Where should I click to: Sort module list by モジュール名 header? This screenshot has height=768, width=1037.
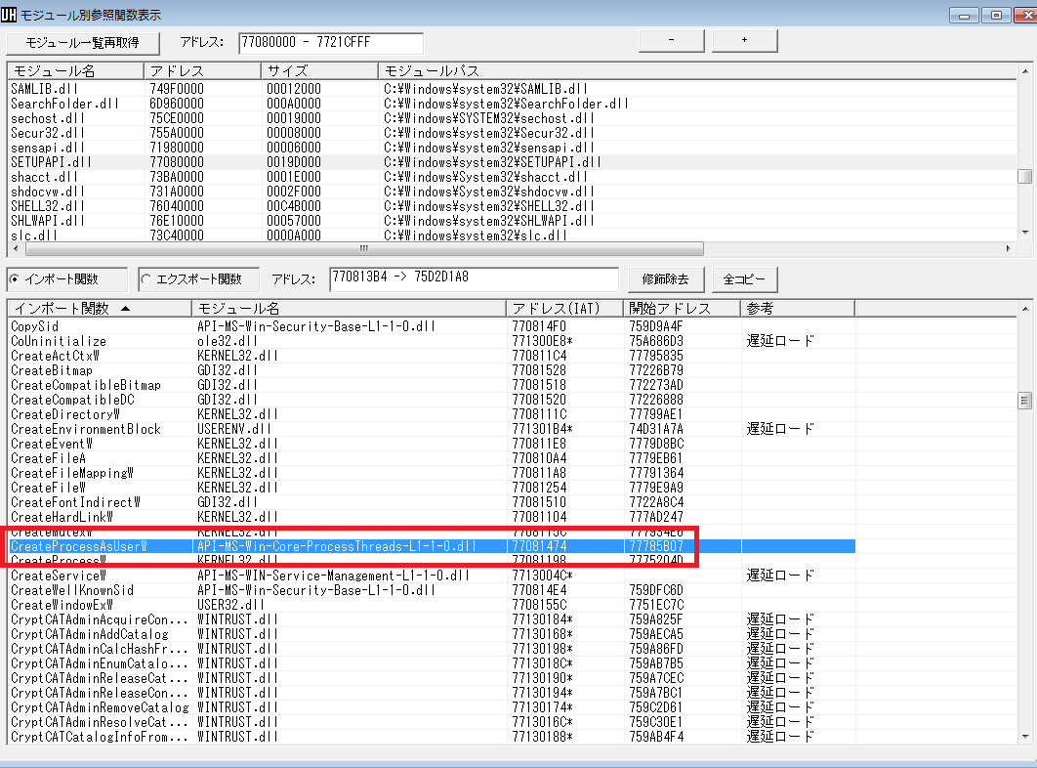click(x=75, y=71)
